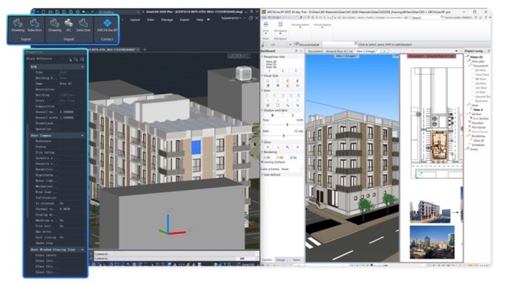
Task: Open the Block Reference dropdown
Action: tap(62, 59)
